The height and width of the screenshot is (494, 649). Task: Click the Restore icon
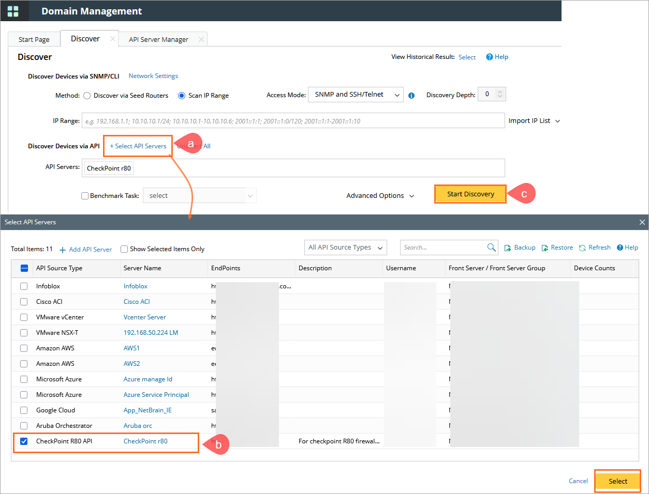click(545, 248)
